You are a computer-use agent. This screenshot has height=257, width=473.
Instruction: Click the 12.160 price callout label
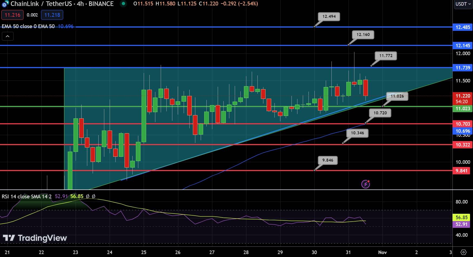tap(363, 35)
